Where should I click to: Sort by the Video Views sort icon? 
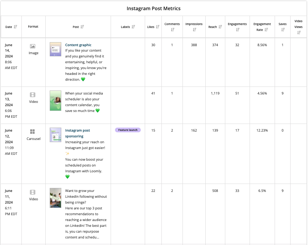(x=299, y=32)
